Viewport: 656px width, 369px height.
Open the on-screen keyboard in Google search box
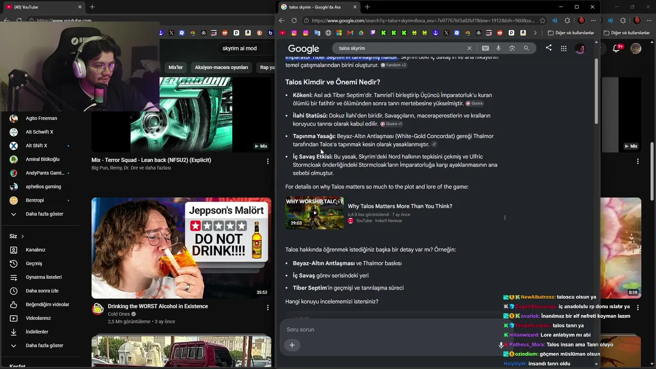[x=485, y=48]
